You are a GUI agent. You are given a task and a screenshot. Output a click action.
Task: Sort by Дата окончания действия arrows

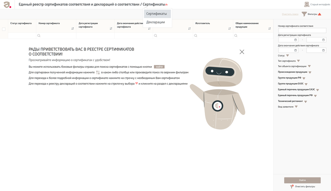pos(149,29)
